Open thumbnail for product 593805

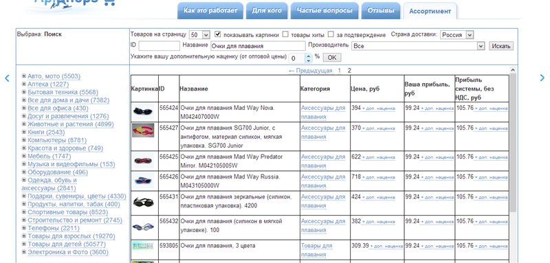tap(143, 246)
